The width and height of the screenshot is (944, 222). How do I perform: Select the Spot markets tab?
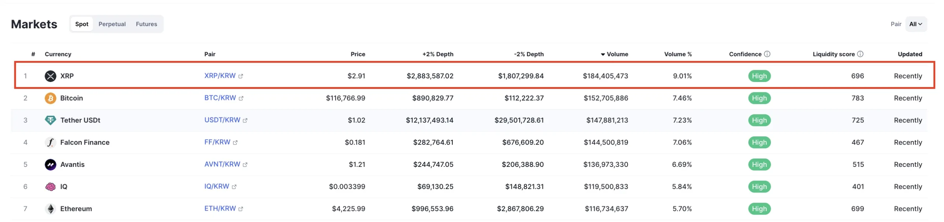coord(81,24)
